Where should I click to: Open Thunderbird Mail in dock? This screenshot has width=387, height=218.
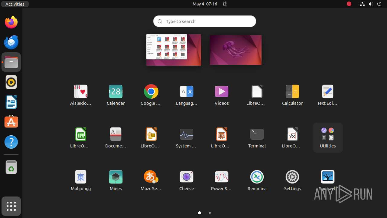coord(11,42)
